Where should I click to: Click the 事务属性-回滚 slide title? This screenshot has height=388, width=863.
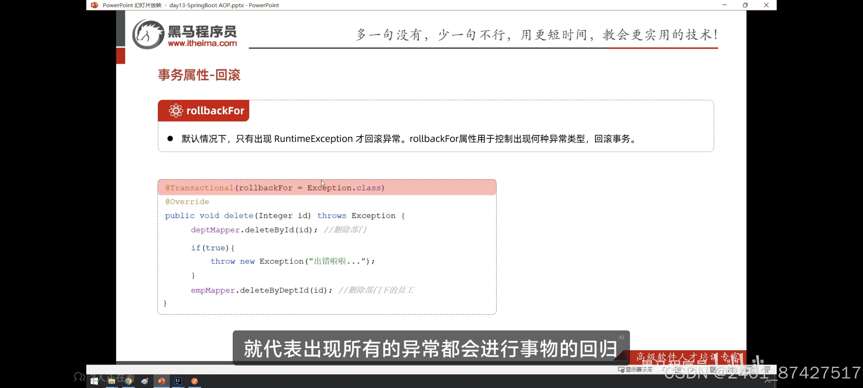click(x=199, y=75)
